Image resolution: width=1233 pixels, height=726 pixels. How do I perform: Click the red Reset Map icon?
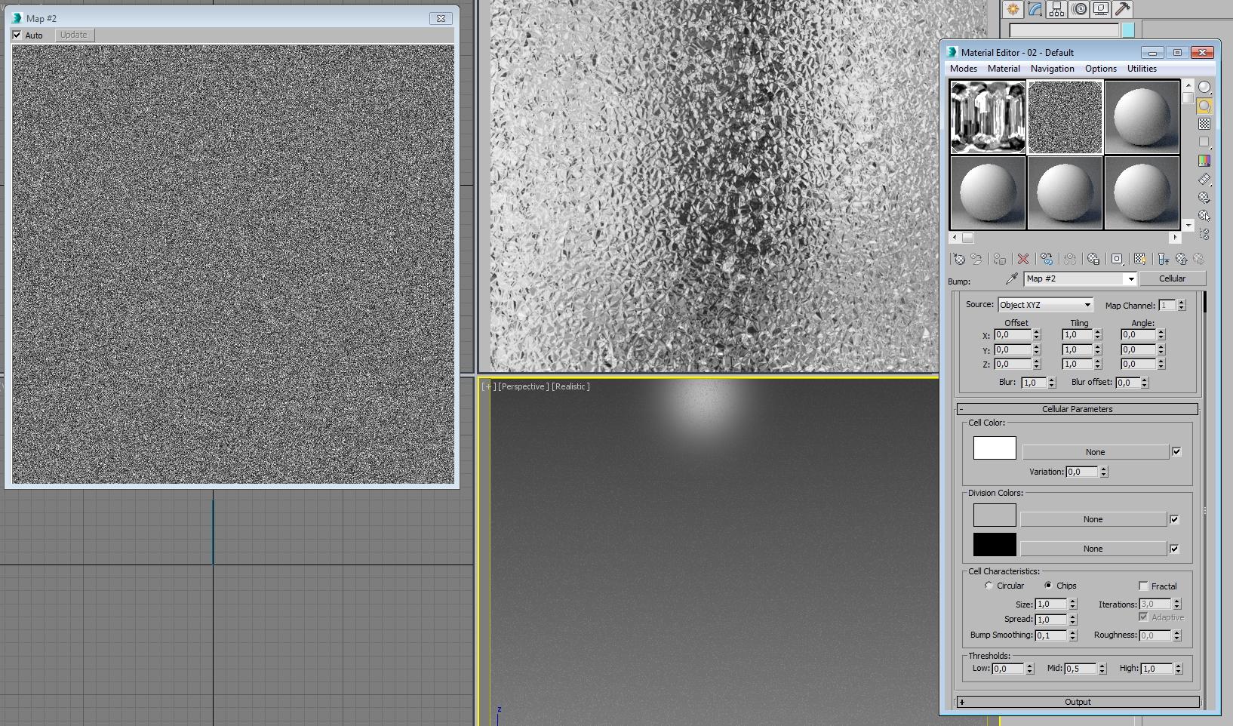point(1023,259)
